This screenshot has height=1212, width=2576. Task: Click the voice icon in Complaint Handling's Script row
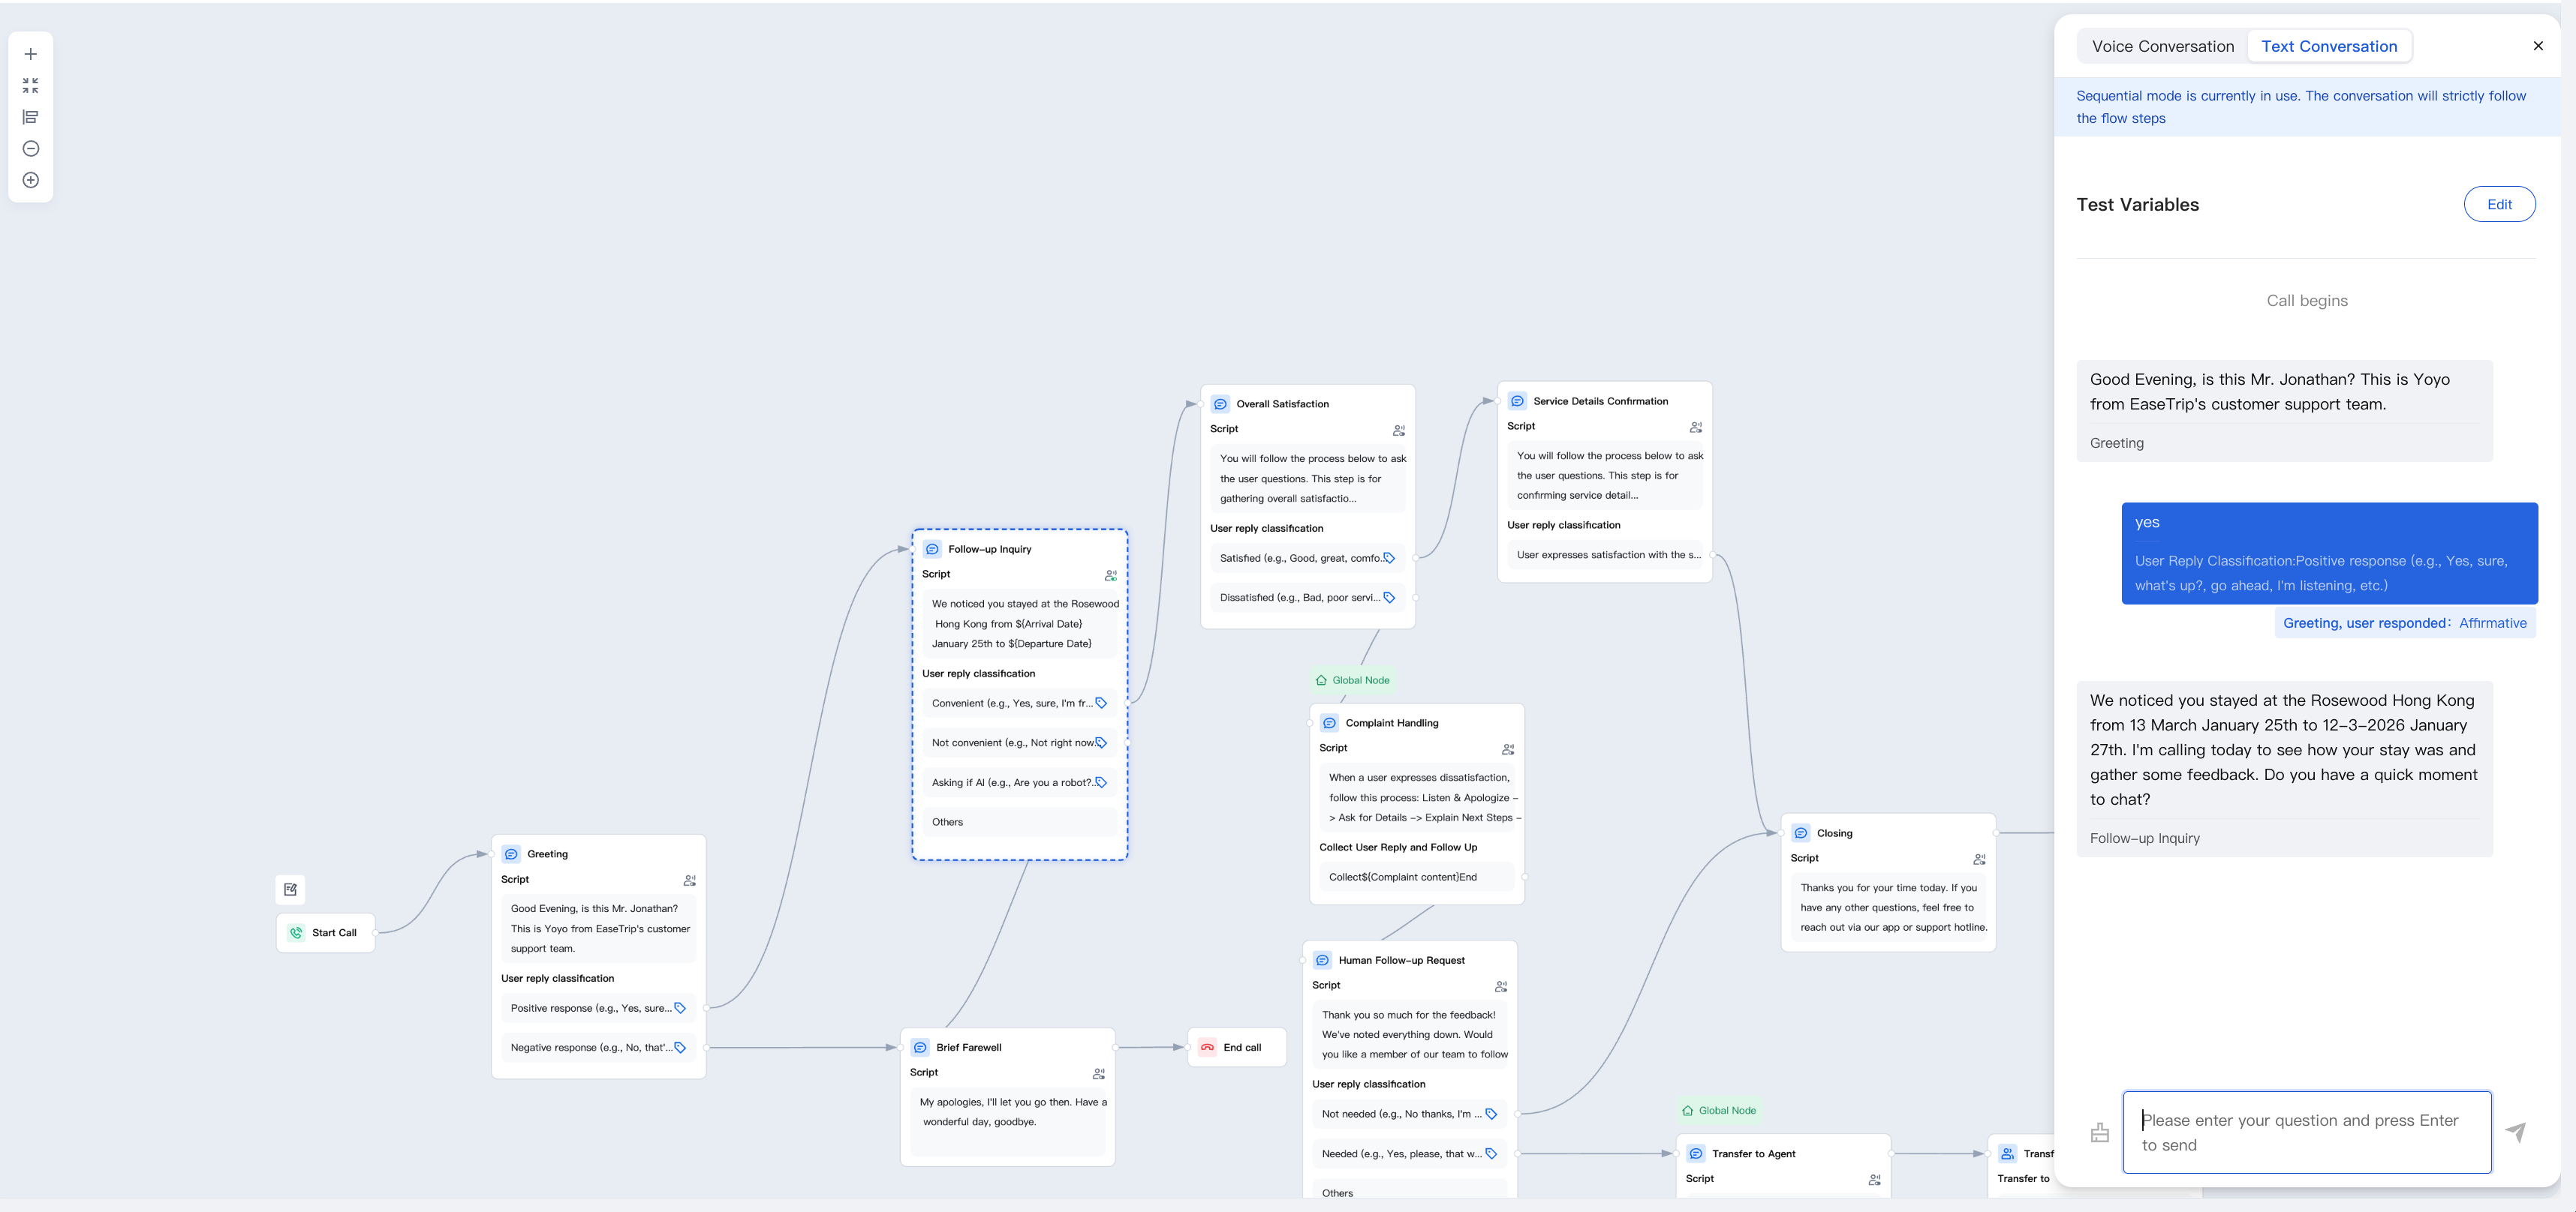click(1508, 749)
